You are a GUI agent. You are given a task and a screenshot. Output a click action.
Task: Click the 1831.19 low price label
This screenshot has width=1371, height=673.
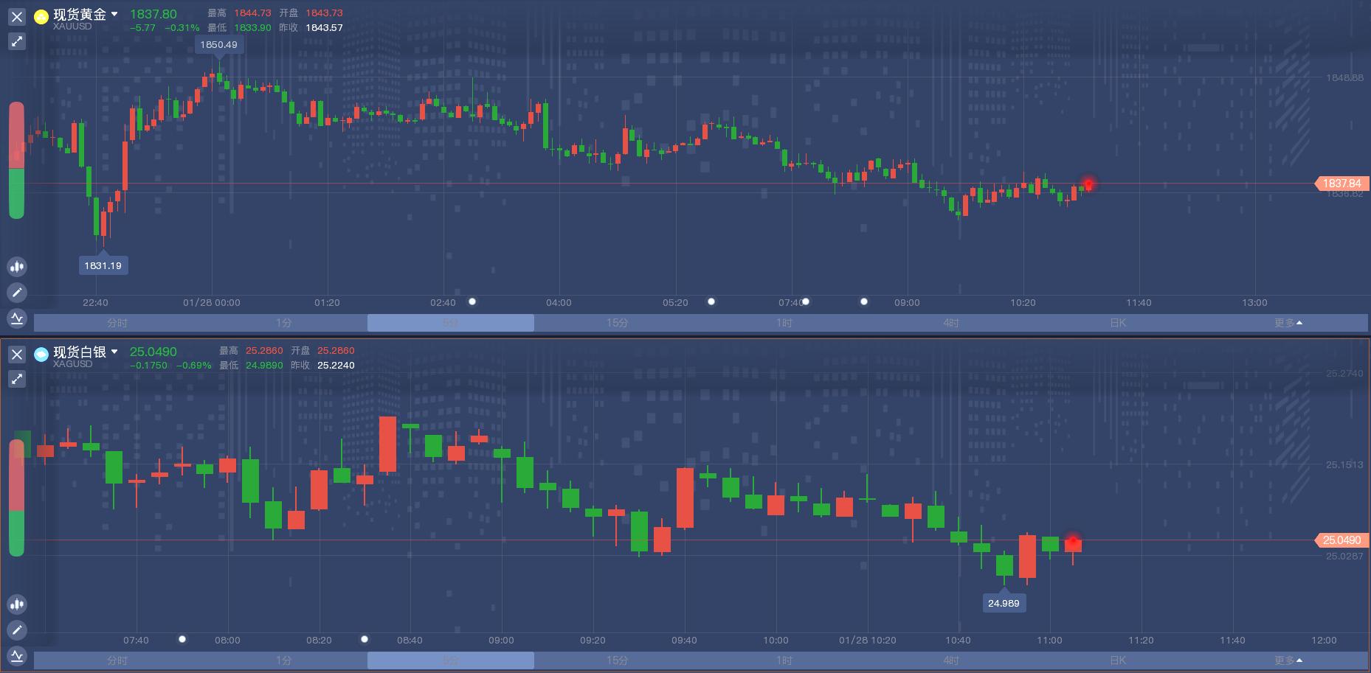pos(103,265)
